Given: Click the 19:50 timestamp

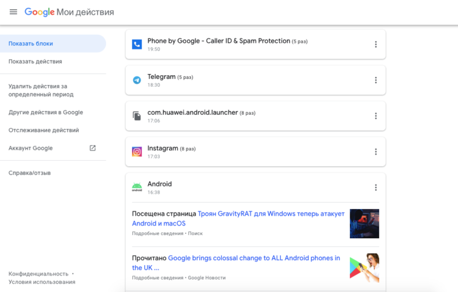Looking at the screenshot, I should 154,49.
